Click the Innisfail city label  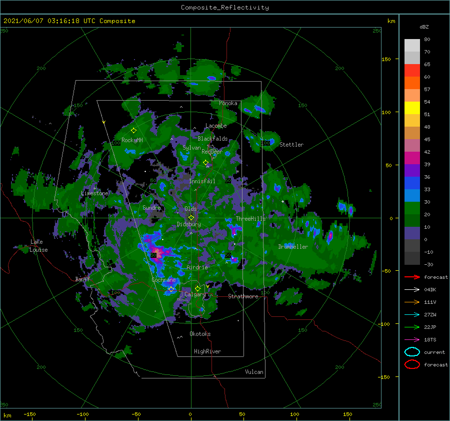pos(202,181)
